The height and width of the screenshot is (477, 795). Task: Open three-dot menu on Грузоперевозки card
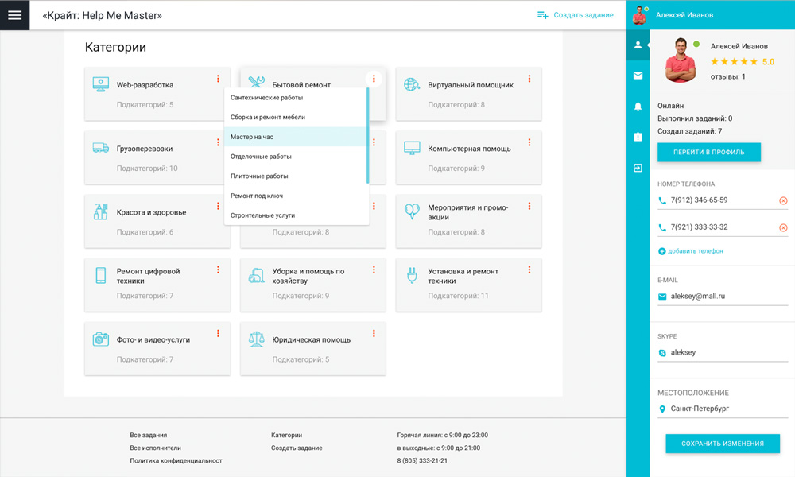(x=218, y=142)
